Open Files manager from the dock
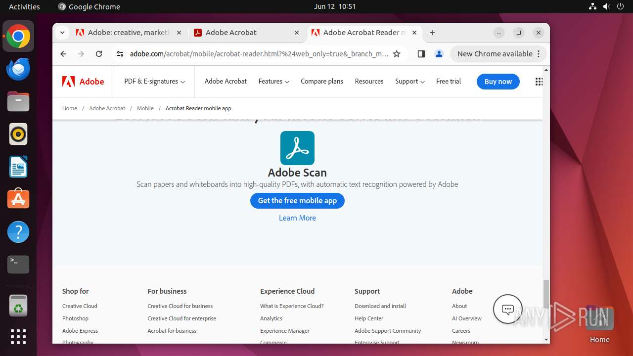 18,101
